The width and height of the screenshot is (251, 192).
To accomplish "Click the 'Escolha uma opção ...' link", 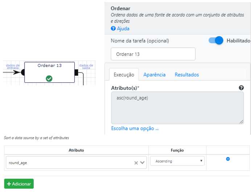I will pyautogui.click(x=135, y=128).
